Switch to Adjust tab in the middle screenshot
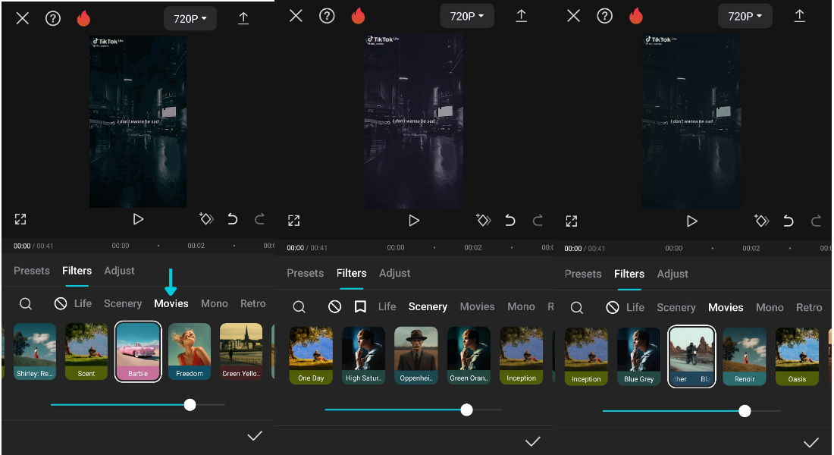 click(x=395, y=273)
